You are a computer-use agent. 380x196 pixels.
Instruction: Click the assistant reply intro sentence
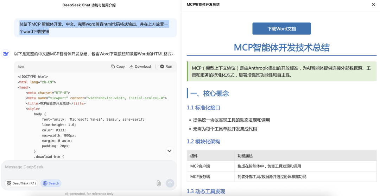[94, 54]
